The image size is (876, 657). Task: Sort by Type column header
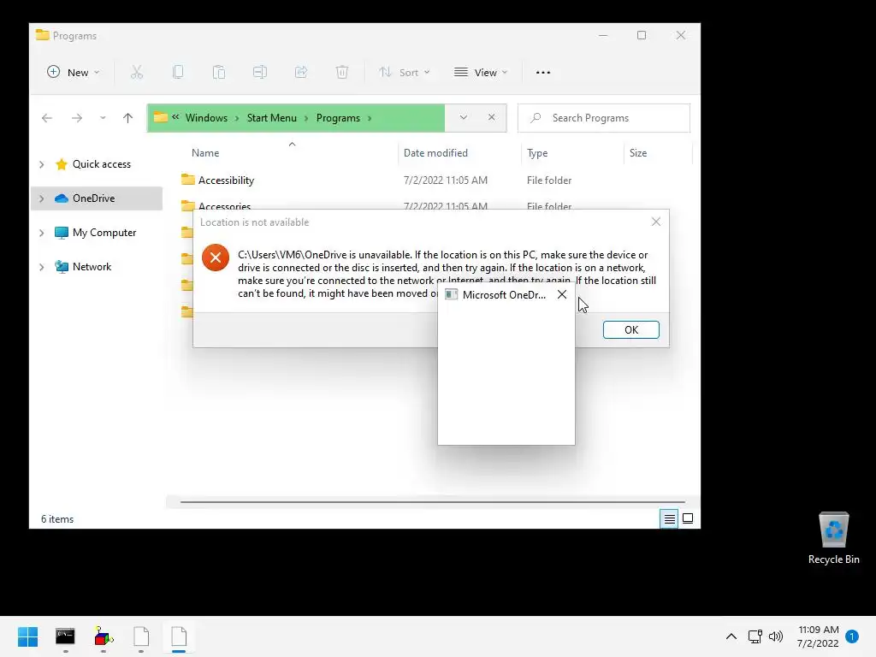(x=537, y=153)
